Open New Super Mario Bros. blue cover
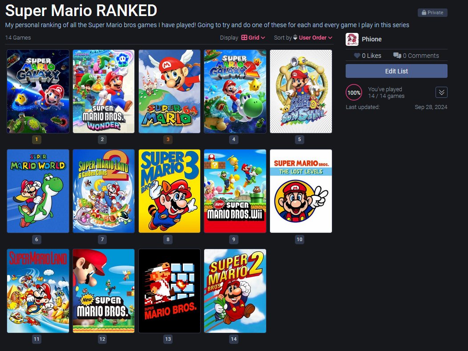468x351 pixels. coord(104,291)
